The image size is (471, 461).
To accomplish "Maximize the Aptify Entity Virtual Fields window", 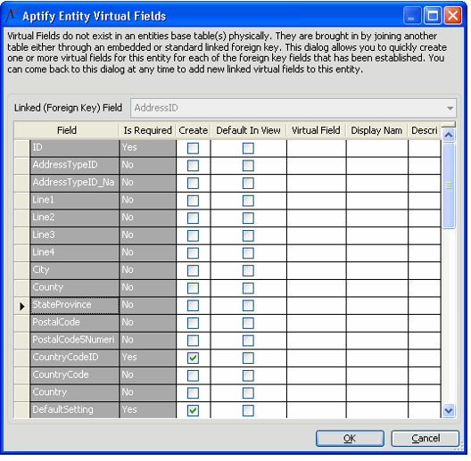I will coord(433,15).
